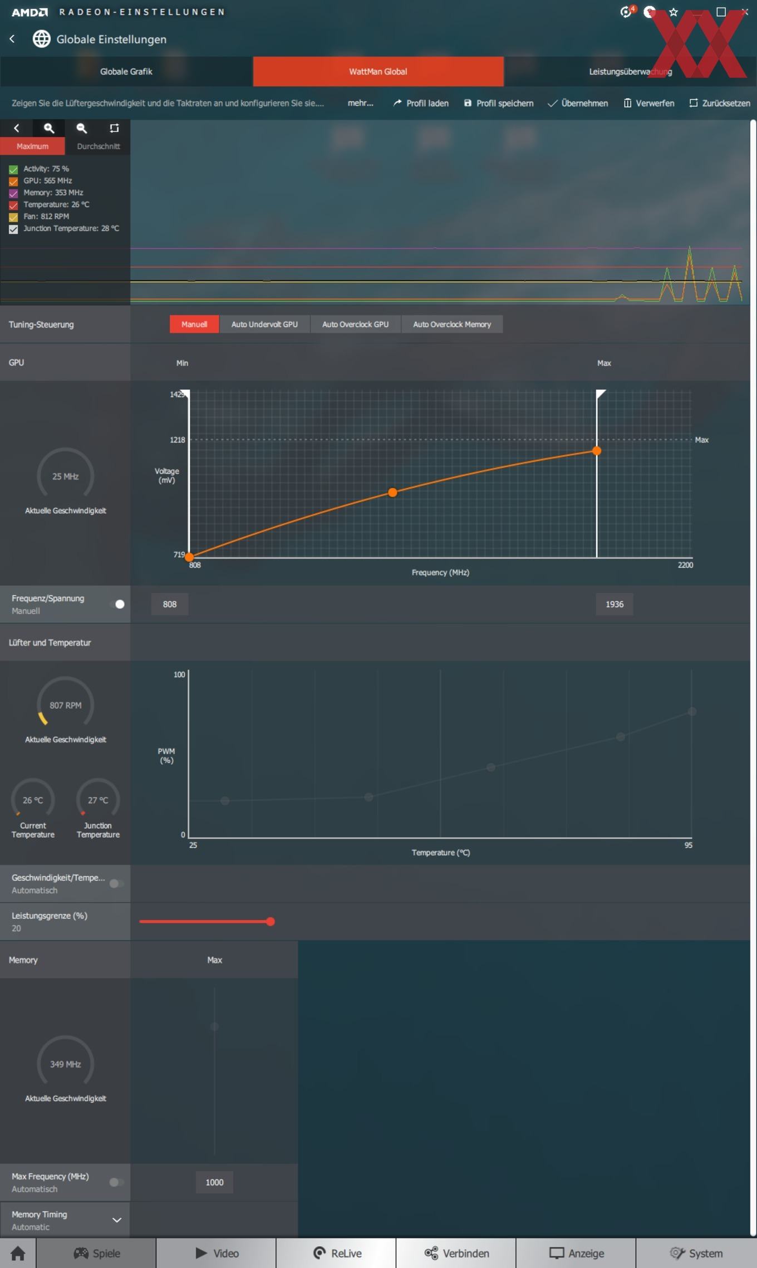Zoom in on the monitoring graph
This screenshot has height=1268, width=757.
point(49,128)
